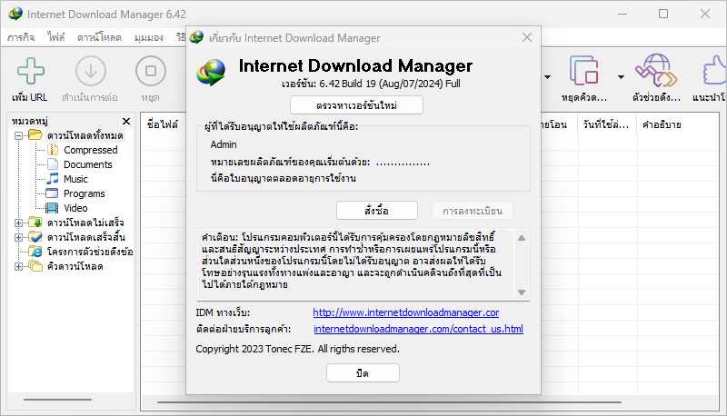This screenshot has width=727, height=416.
Task: Maximize the Internet Download Manager window
Action: [663, 14]
